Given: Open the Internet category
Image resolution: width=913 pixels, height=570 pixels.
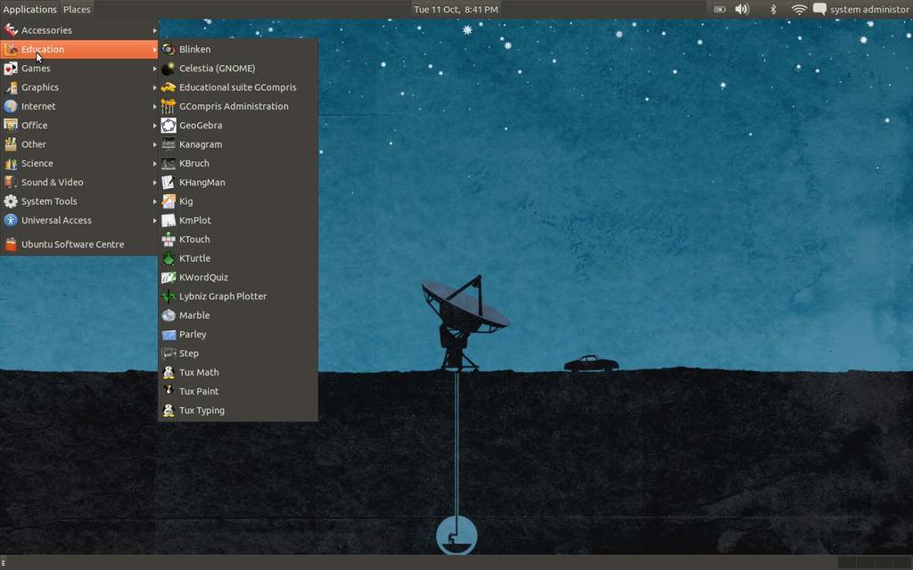Looking at the screenshot, I should pos(79,107).
